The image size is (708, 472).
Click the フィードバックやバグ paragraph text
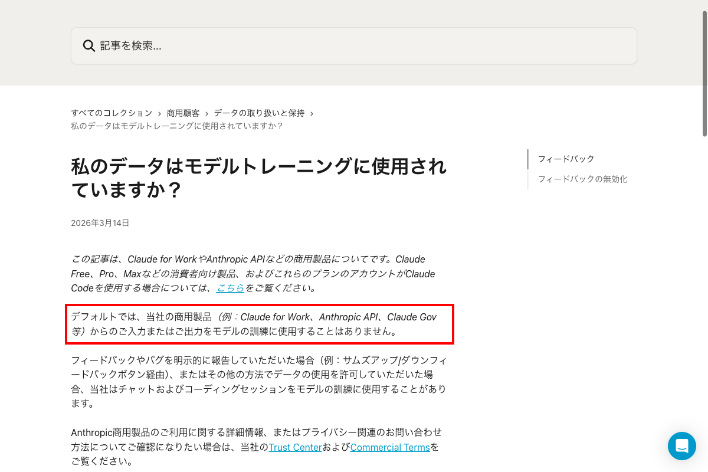(x=258, y=382)
